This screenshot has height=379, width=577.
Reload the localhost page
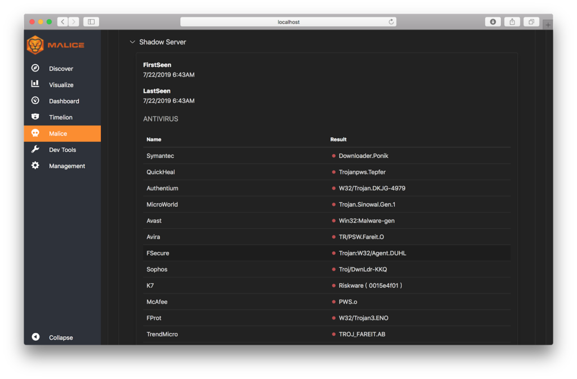tap(391, 22)
